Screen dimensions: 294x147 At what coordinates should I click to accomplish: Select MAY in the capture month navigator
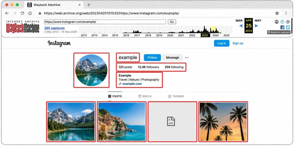[258, 21]
